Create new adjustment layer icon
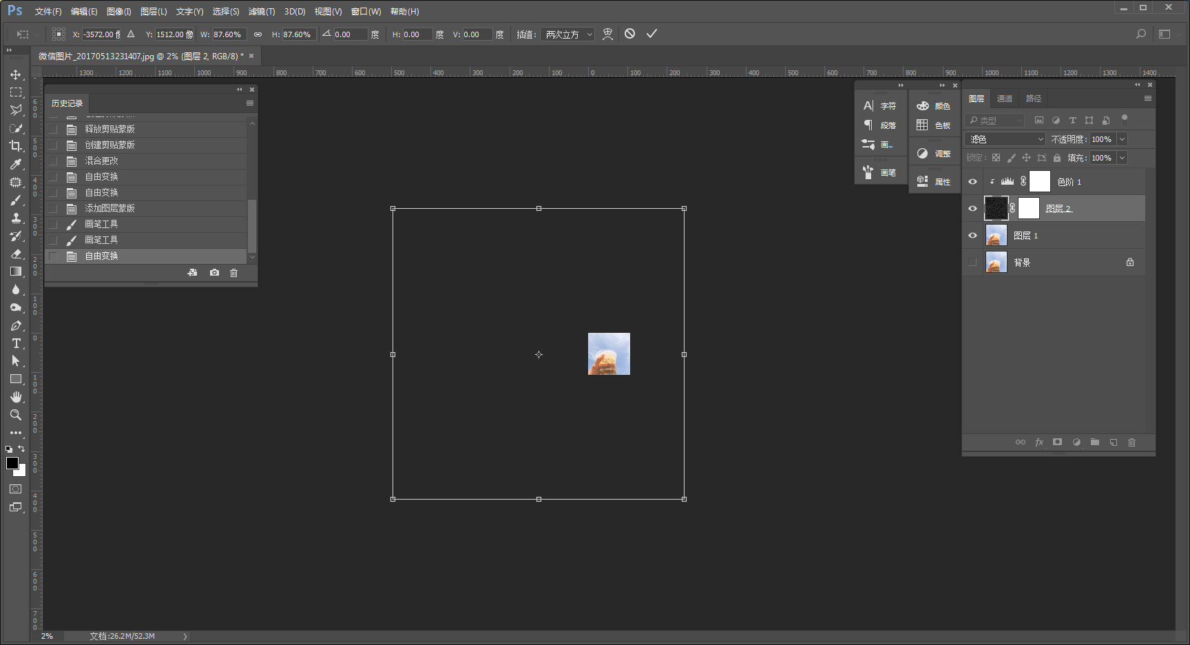1190x645 pixels. click(x=1076, y=442)
